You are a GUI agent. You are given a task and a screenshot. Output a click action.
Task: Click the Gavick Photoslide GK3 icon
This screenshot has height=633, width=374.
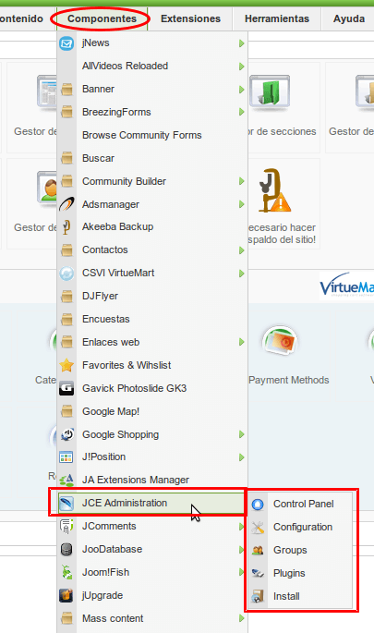[x=66, y=388]
